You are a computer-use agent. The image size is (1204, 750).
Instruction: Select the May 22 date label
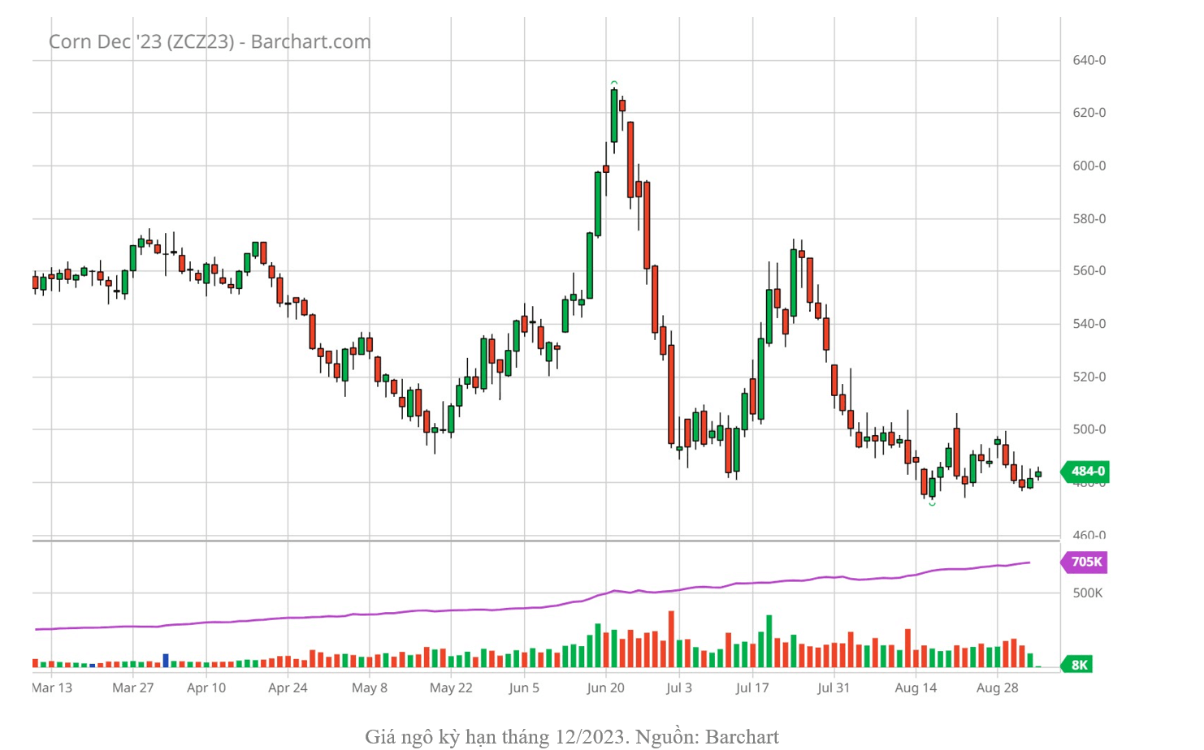(x=451, y=687)
